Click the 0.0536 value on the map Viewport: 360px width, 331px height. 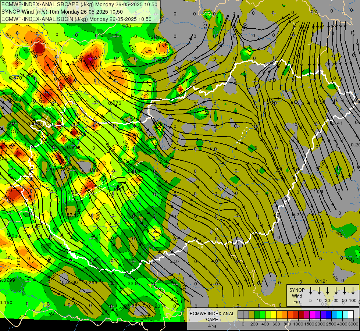(x=70, y=282)
